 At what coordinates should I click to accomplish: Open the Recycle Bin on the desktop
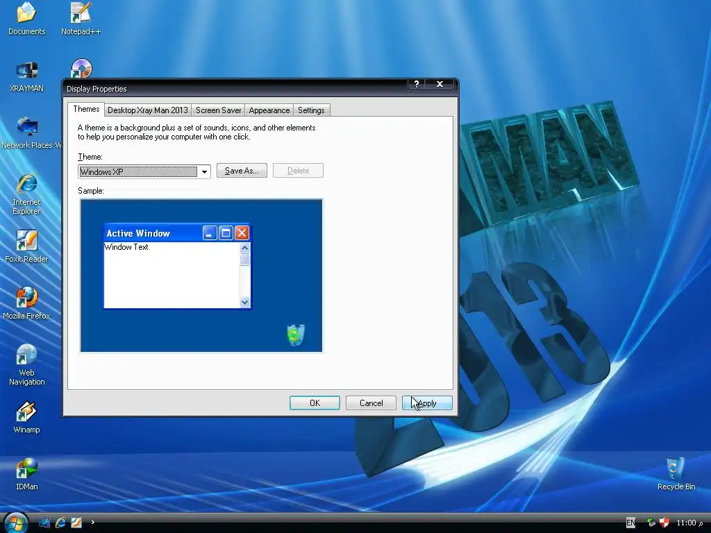676,474
